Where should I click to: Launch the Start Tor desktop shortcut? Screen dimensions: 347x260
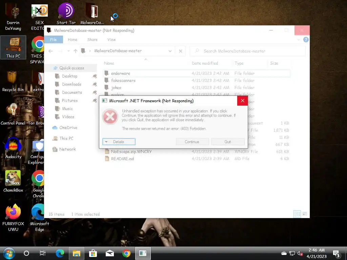[66, 14]
